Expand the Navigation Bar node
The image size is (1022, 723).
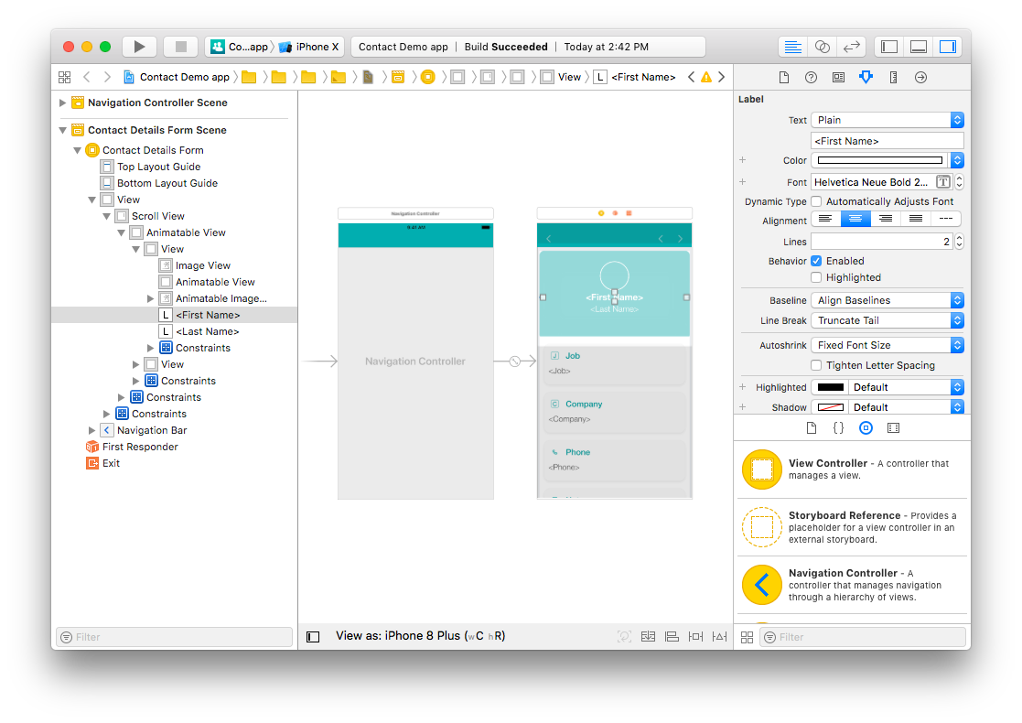(x=91, y=430)
